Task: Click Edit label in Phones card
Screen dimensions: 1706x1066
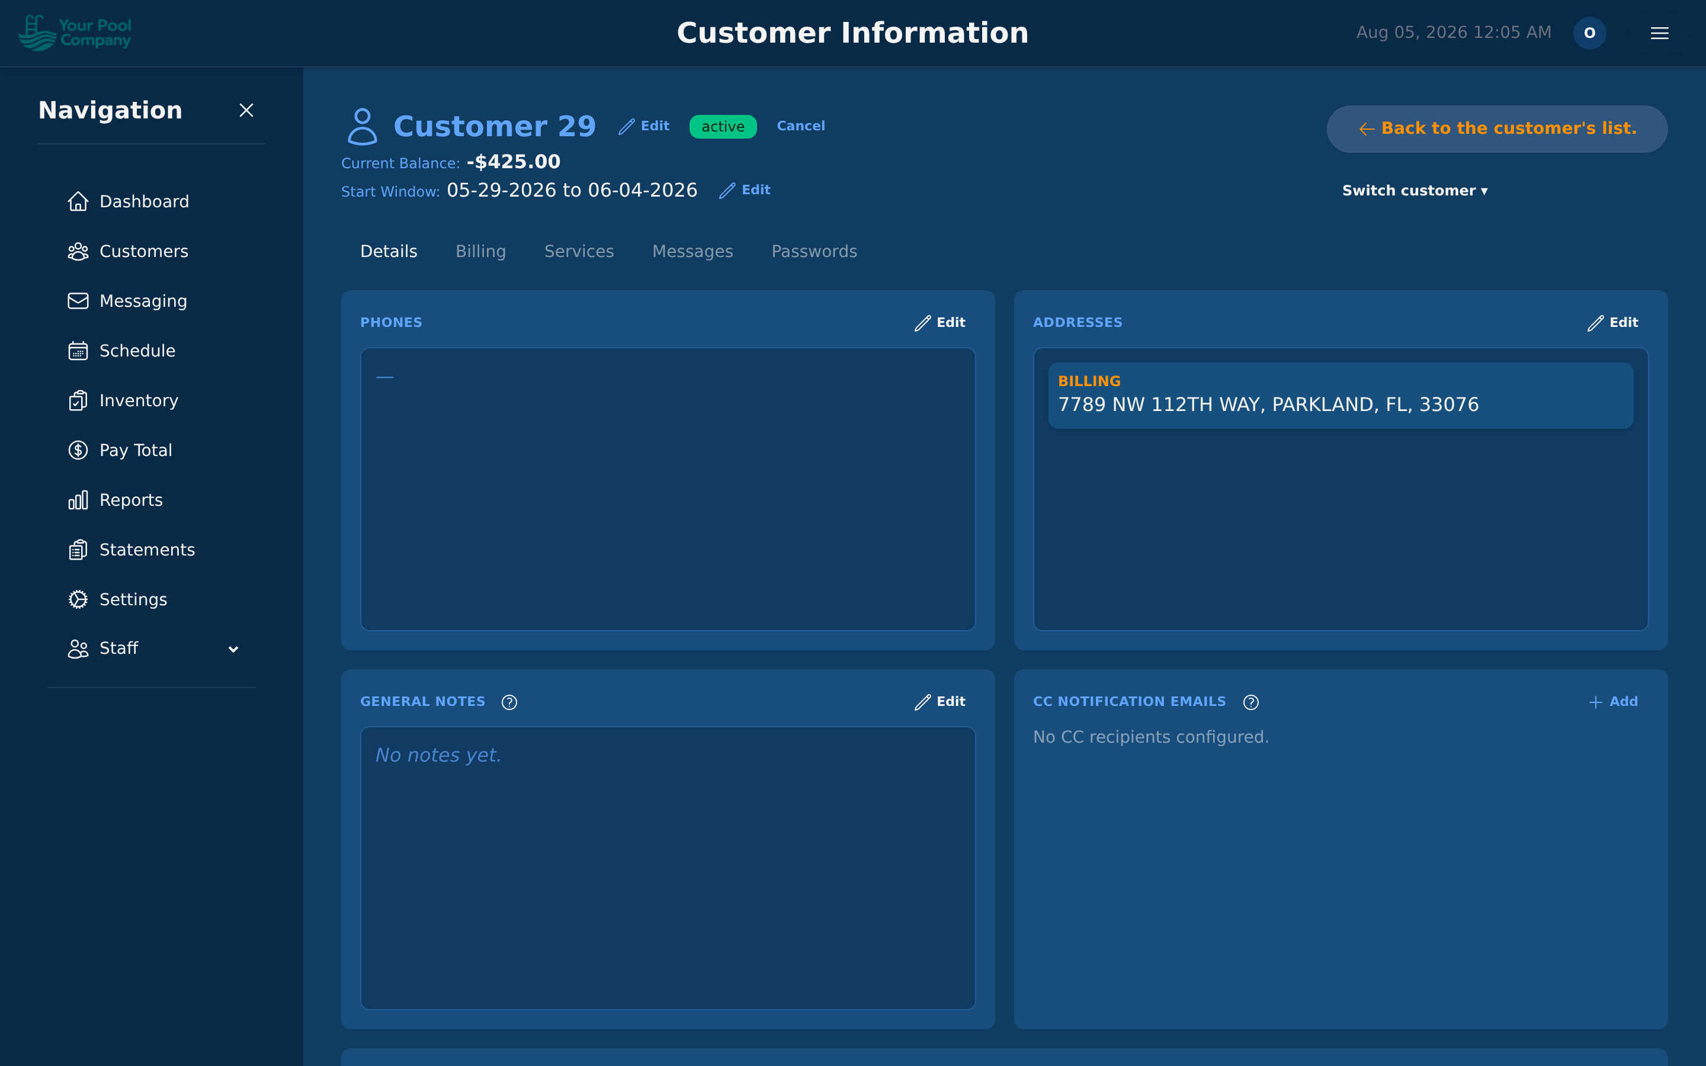Action: coord(951,323)
